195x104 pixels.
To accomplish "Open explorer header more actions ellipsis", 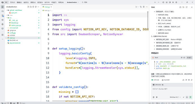I will tap(38, 7).
